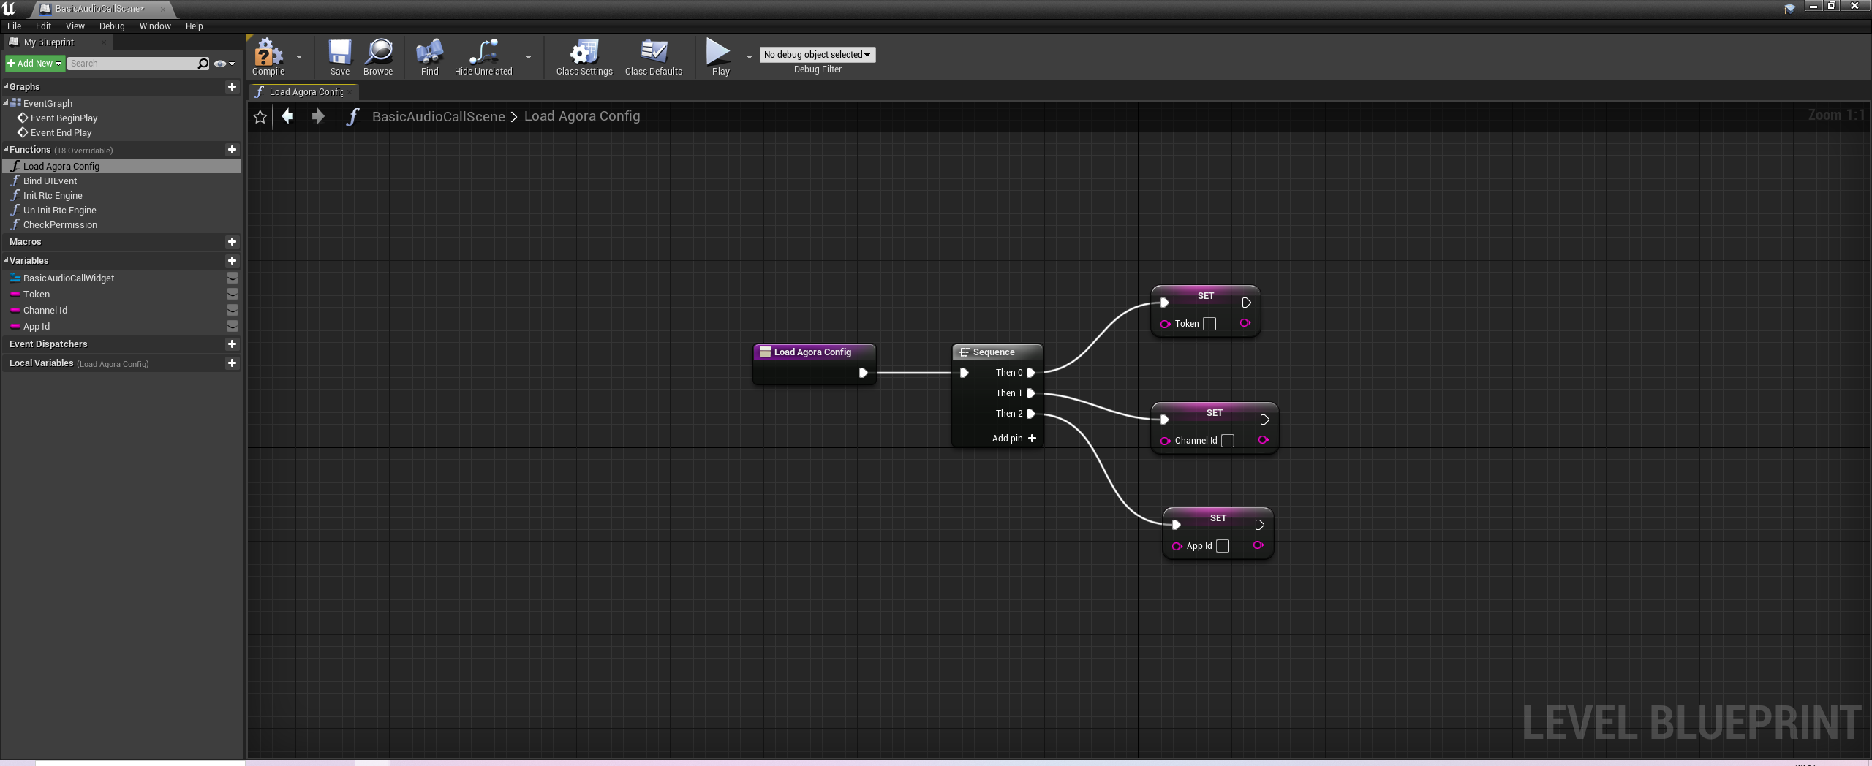Viewport: 1872px width, 766px height.
Task: Navigate forward in graph history
Action: tap(318, 116)
